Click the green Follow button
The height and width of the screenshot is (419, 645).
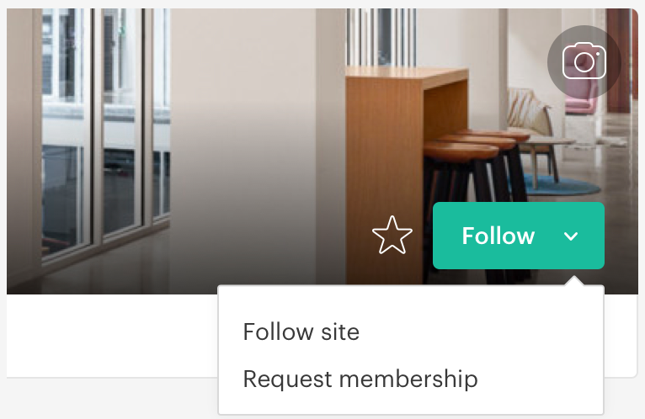click(498, 236)
